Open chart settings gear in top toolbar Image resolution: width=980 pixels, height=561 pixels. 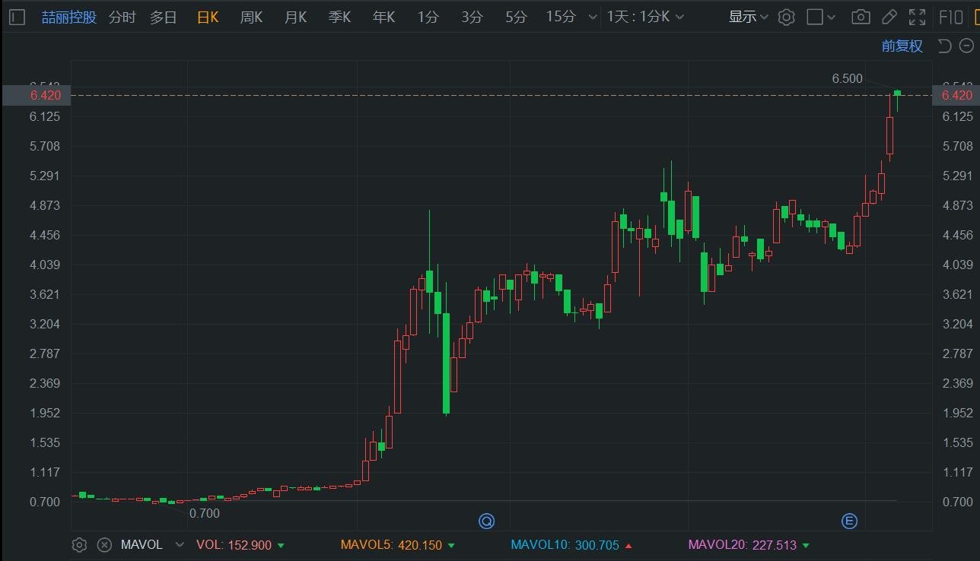point(787,17)
